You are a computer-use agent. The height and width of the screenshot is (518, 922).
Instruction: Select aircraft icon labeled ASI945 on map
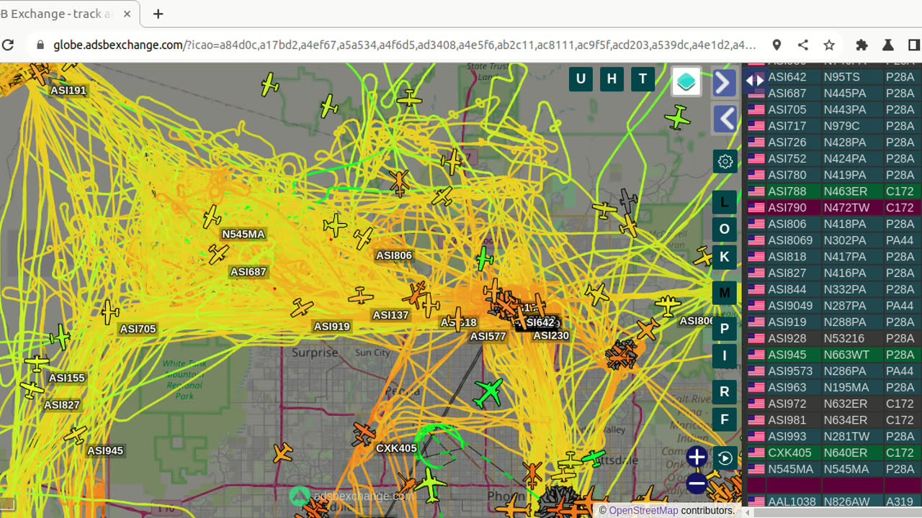pyautogui.click(x=76, y=435)
